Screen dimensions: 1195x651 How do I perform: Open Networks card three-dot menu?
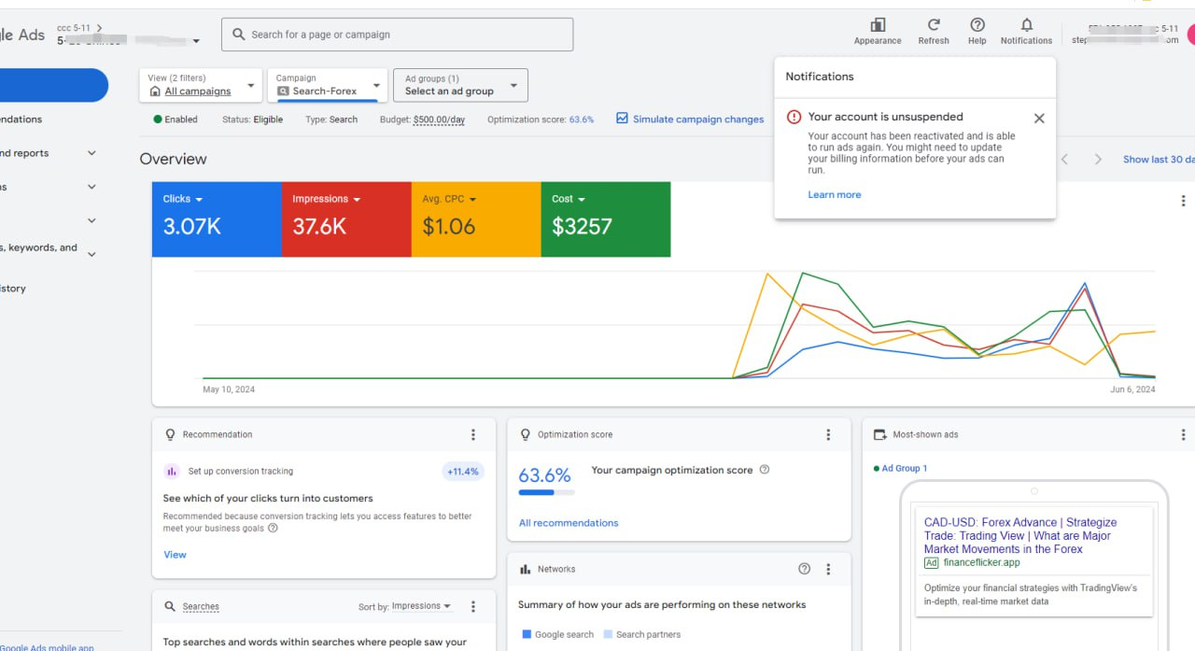[828, 570]
